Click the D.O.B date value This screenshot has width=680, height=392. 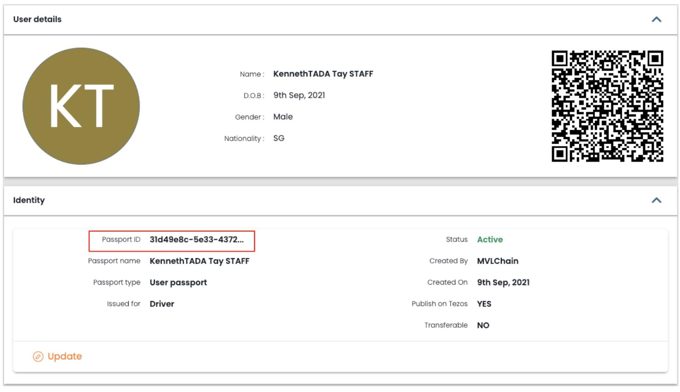[x=299, y=96]
